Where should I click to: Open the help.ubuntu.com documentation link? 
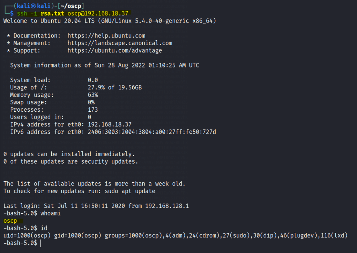tap(106, 35)
